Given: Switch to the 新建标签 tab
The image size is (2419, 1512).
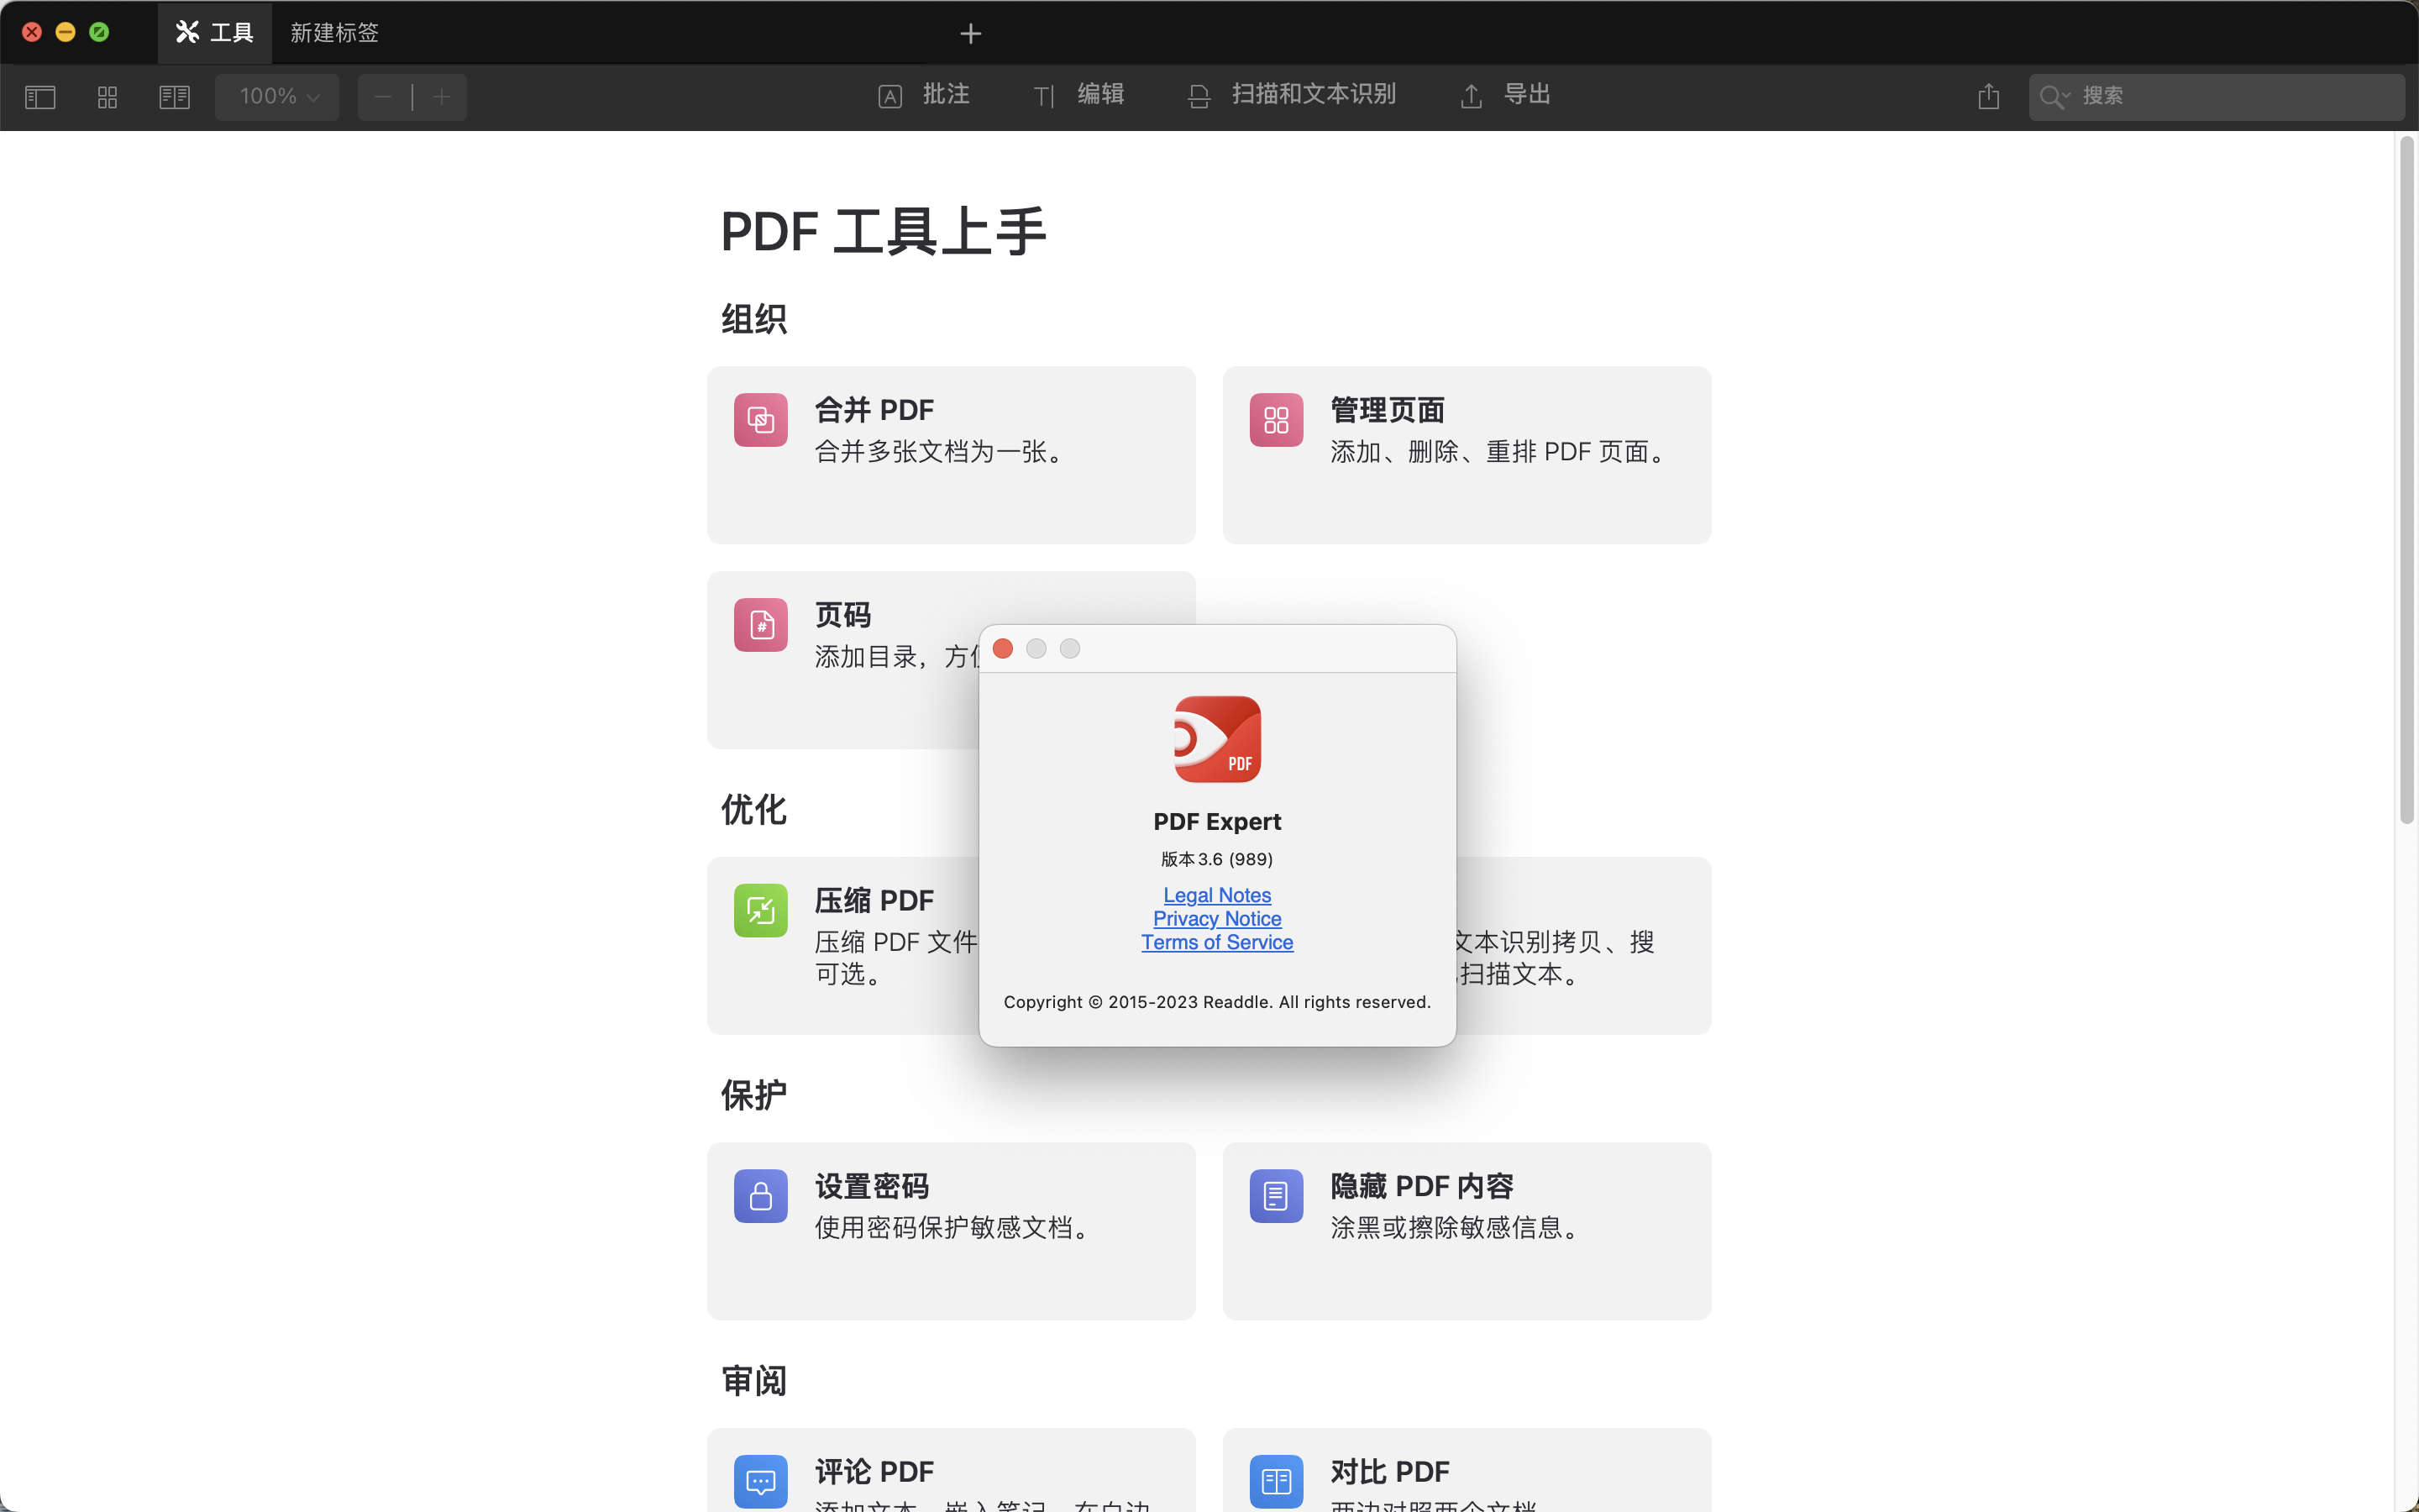Looking at the screenshot, I should [x=335, y=33].
